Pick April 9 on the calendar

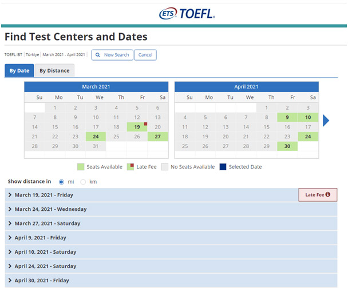click(287, 117)
